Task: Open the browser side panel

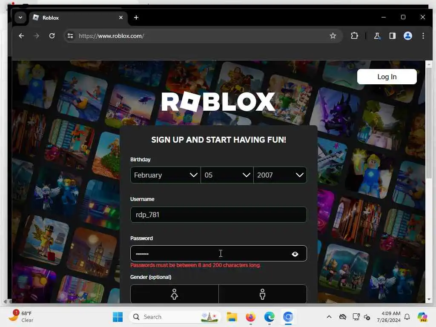Action: tap(392, 36)
